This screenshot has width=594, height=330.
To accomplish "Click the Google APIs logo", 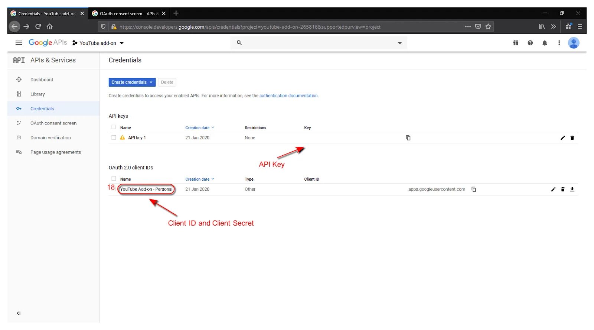I will pos(48,43).
